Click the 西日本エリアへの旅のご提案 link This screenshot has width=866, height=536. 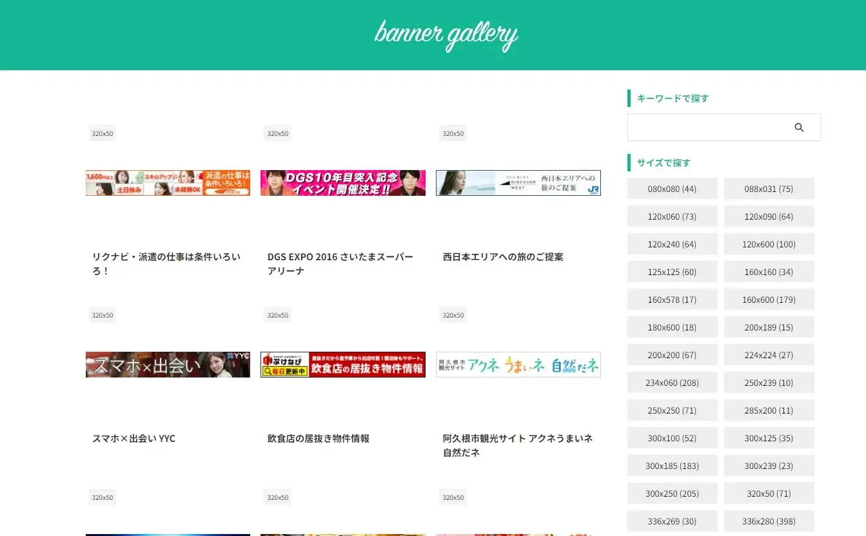(502, 256)
